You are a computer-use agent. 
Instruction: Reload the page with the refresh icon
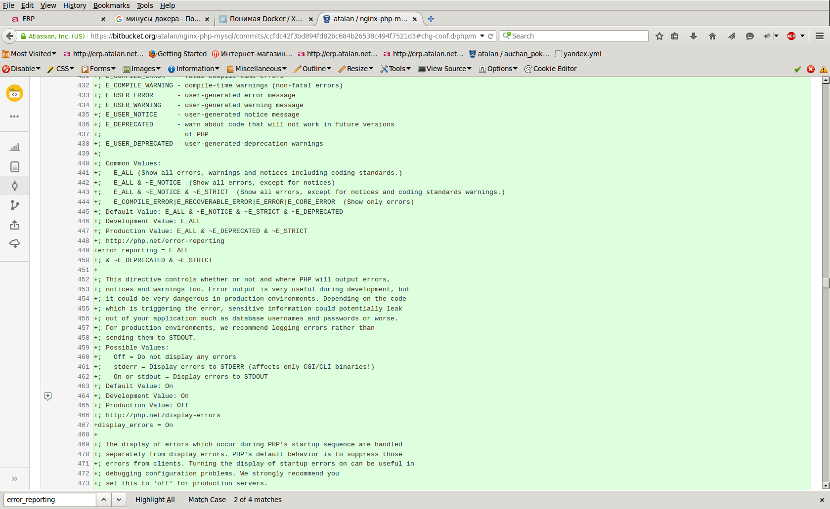491,36
